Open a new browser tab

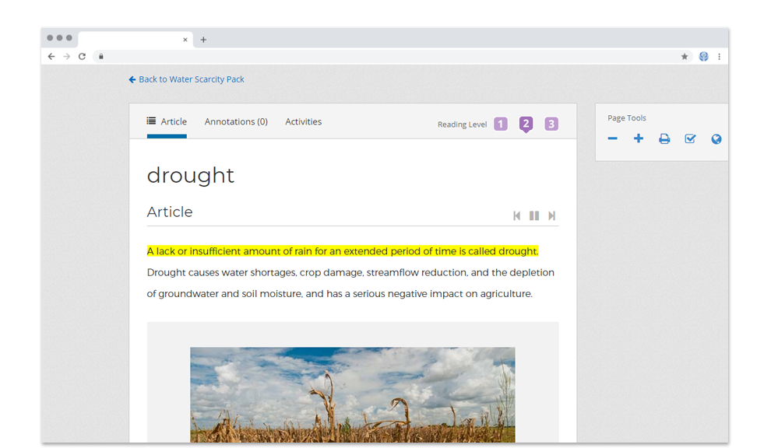pos(203,40)
